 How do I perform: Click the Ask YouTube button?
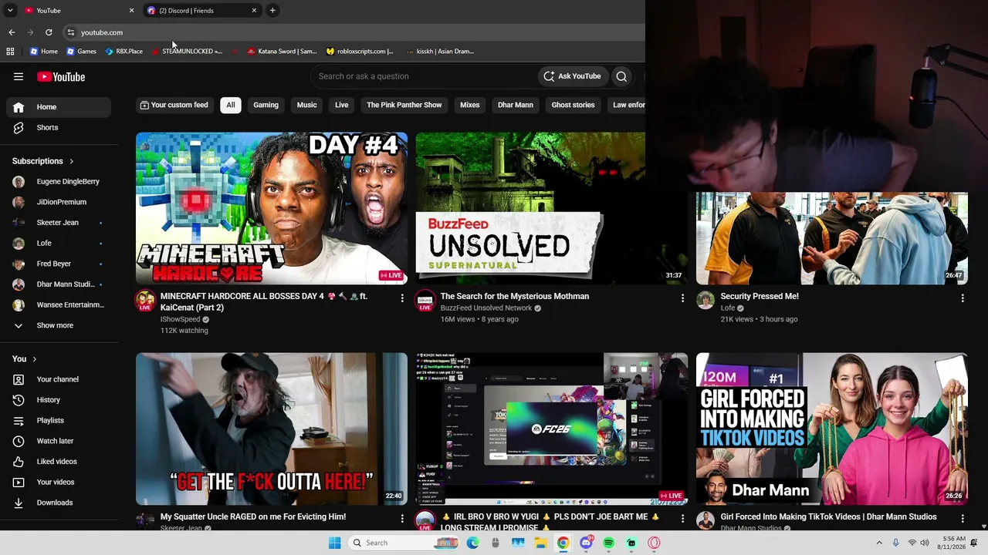click(x=572, y=76)
